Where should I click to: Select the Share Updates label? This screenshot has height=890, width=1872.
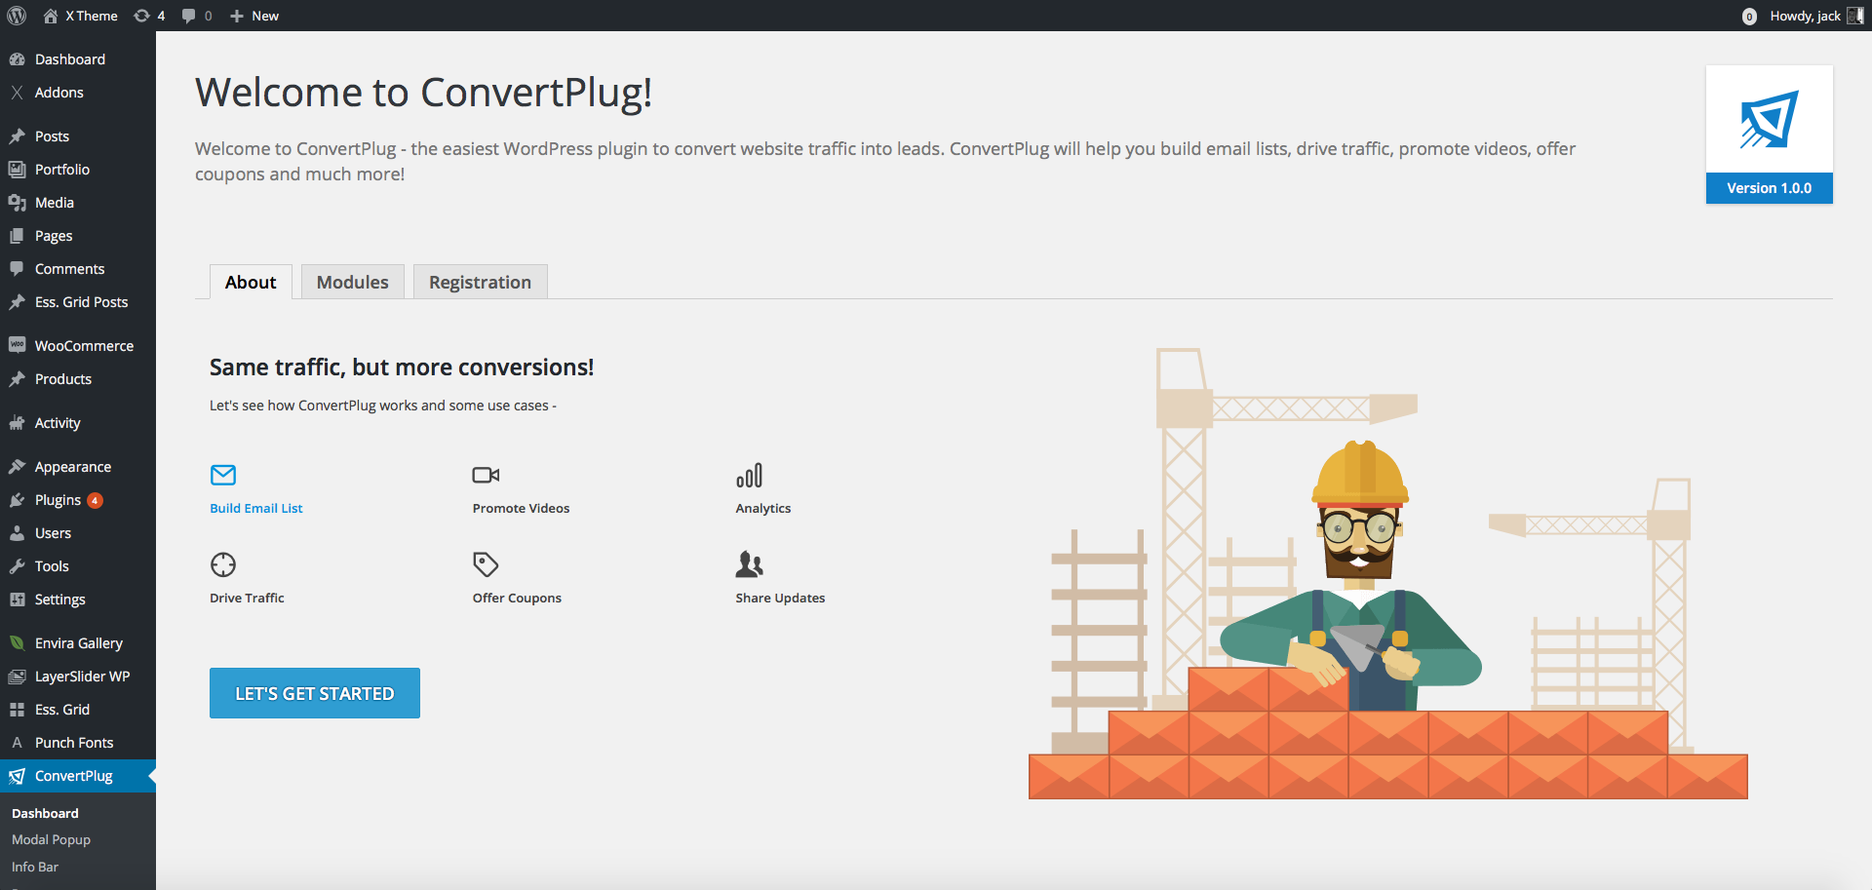(780, 598)
